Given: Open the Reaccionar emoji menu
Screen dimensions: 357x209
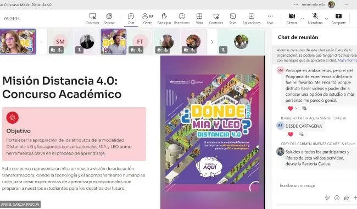Looking at the screenshot, I should click(x=182, y=19).
